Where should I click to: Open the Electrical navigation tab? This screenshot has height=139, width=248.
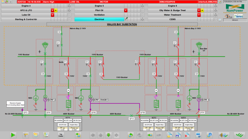click(x=99, y=19)
